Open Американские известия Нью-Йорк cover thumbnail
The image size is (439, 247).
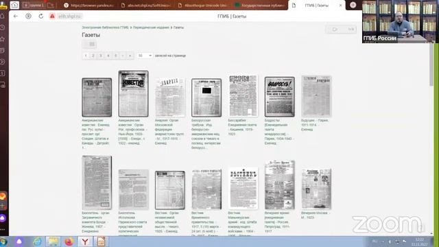[x=133, y=94]
